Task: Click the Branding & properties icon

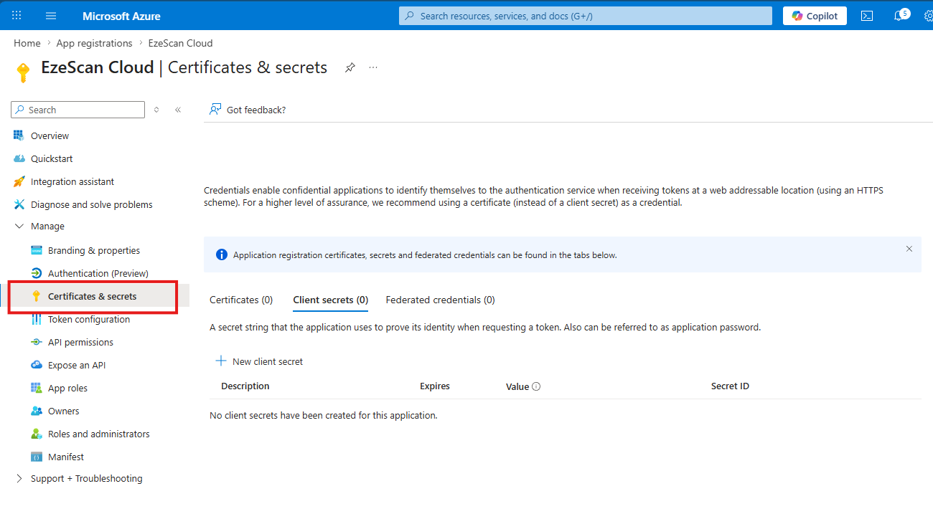Action: pyautogui.click(x=36, y=250)
